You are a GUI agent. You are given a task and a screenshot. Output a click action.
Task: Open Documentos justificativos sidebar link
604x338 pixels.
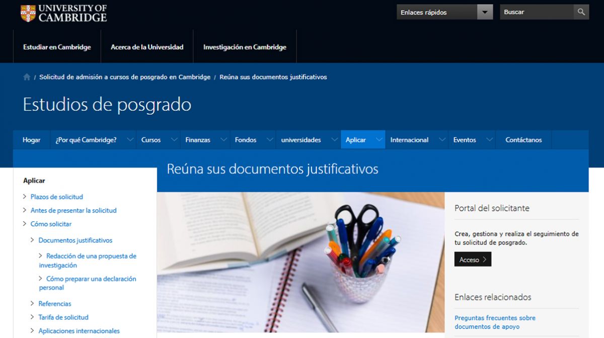(75, 240)
